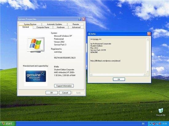Close the lil-fella dialog
Image resolution: width=169 pixels, height=126 pixels.
[x=149, y=34]
